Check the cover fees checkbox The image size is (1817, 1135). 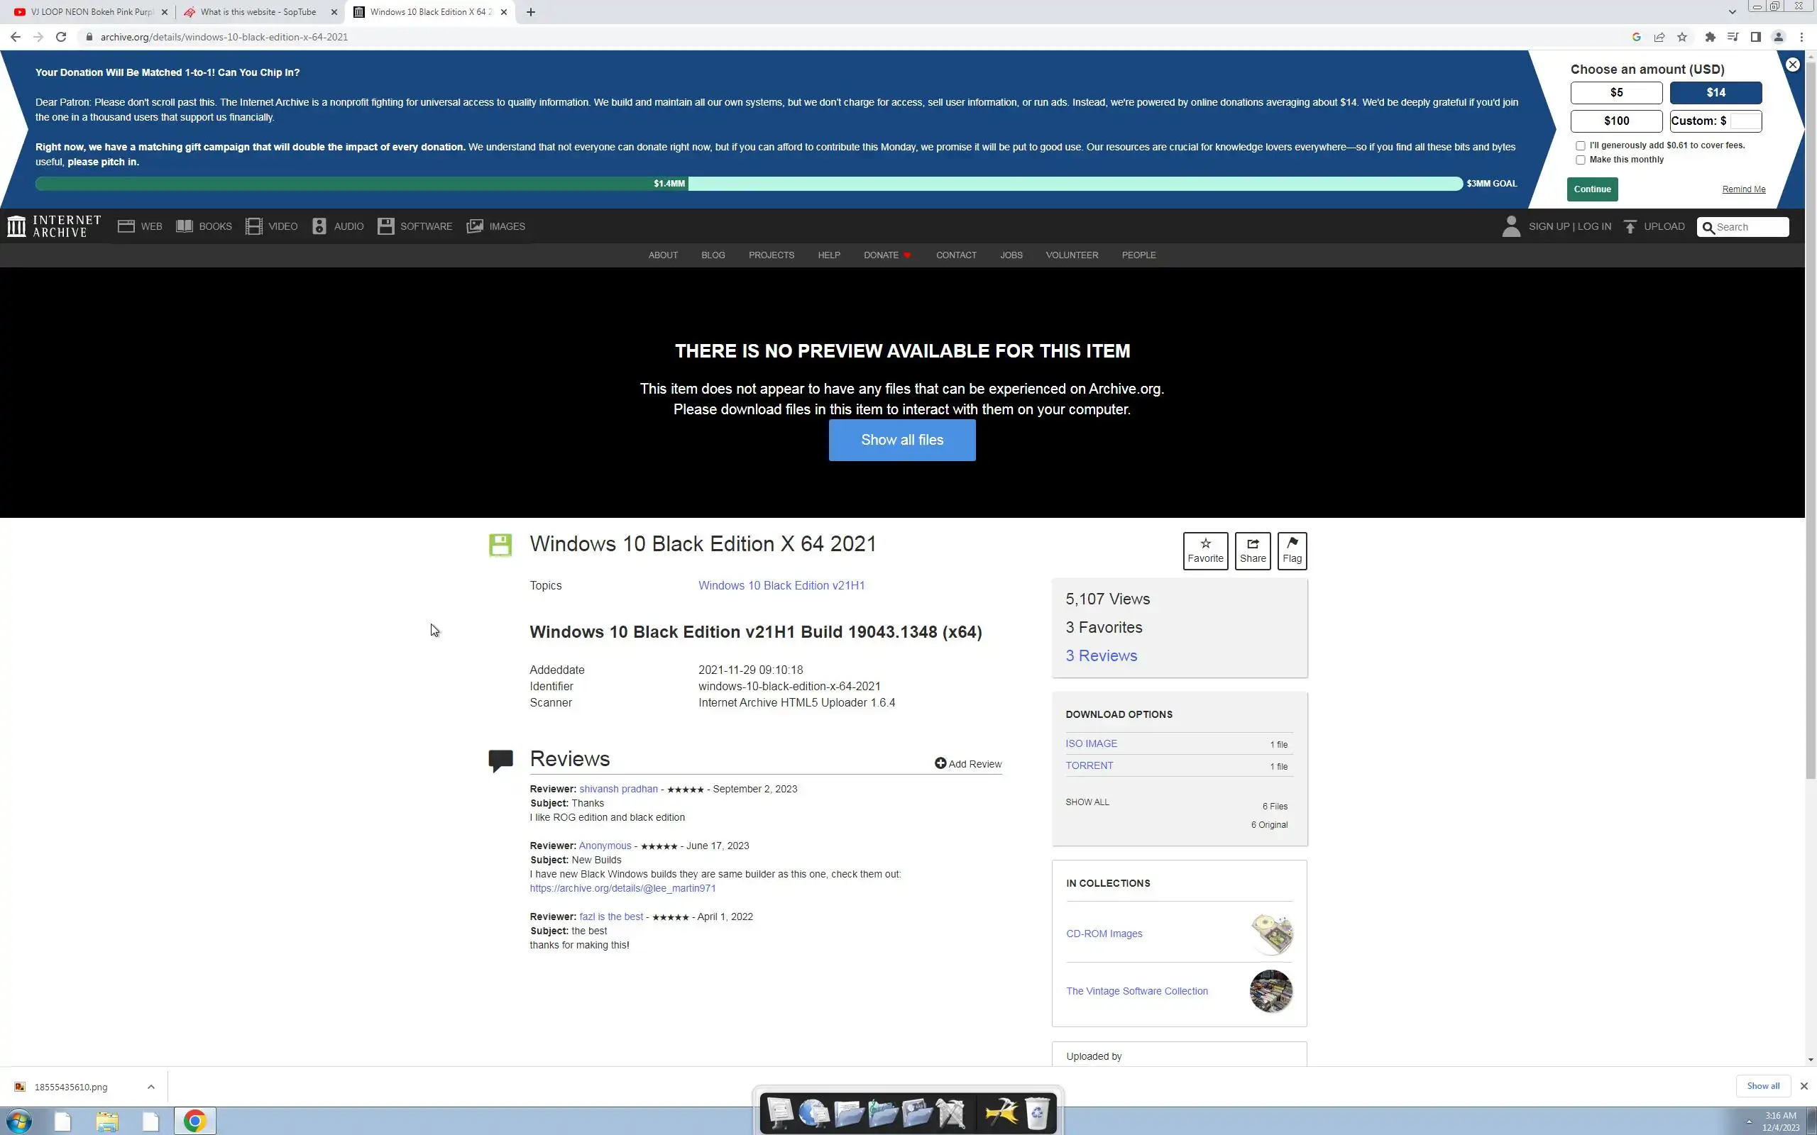coord(1581,145)
